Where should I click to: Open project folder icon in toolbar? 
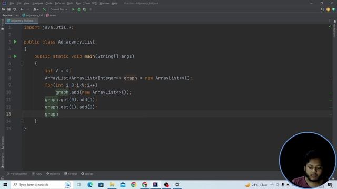tap(3, 9)
